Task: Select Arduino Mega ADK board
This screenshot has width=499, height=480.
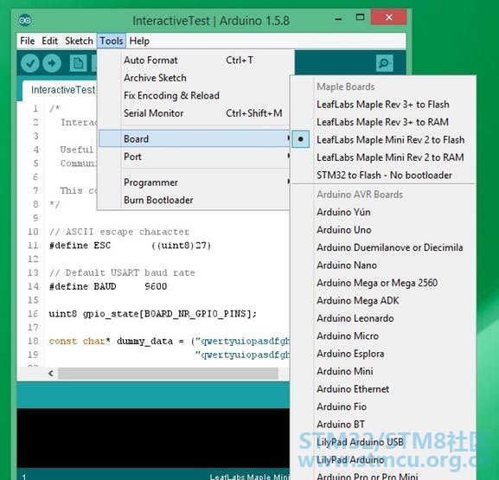Action: point(383,300)
